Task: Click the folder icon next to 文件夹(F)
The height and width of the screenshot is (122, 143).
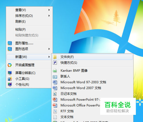Action: click(55, 57)
